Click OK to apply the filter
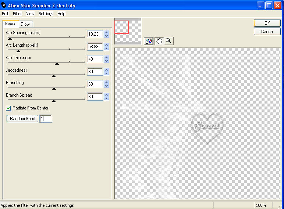The height and width of the screenshot is (209, 284). (x=267, y=23)
